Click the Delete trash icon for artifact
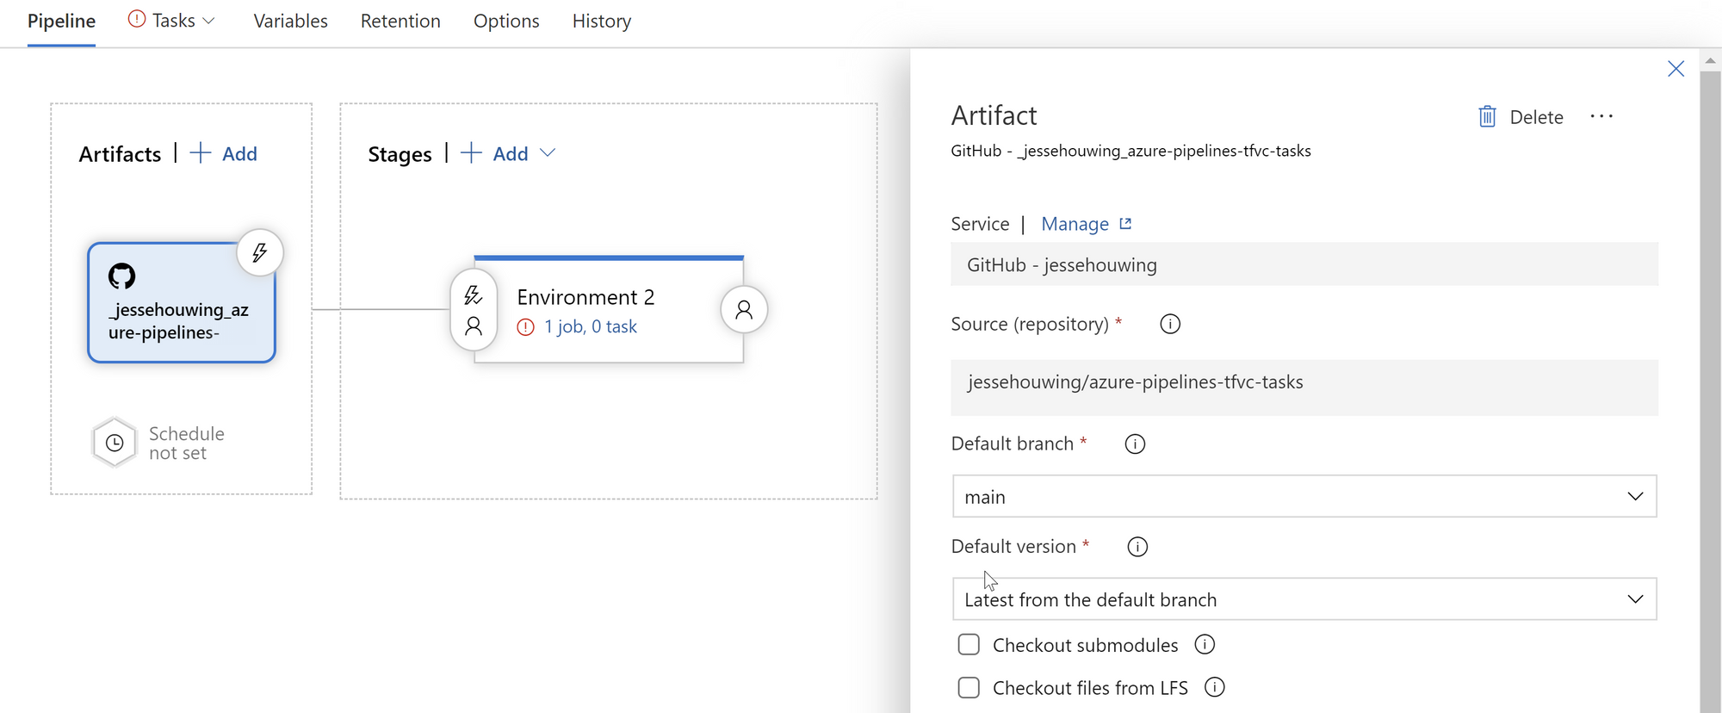Screen dimensions: 1722x713 coord(1487,117)
